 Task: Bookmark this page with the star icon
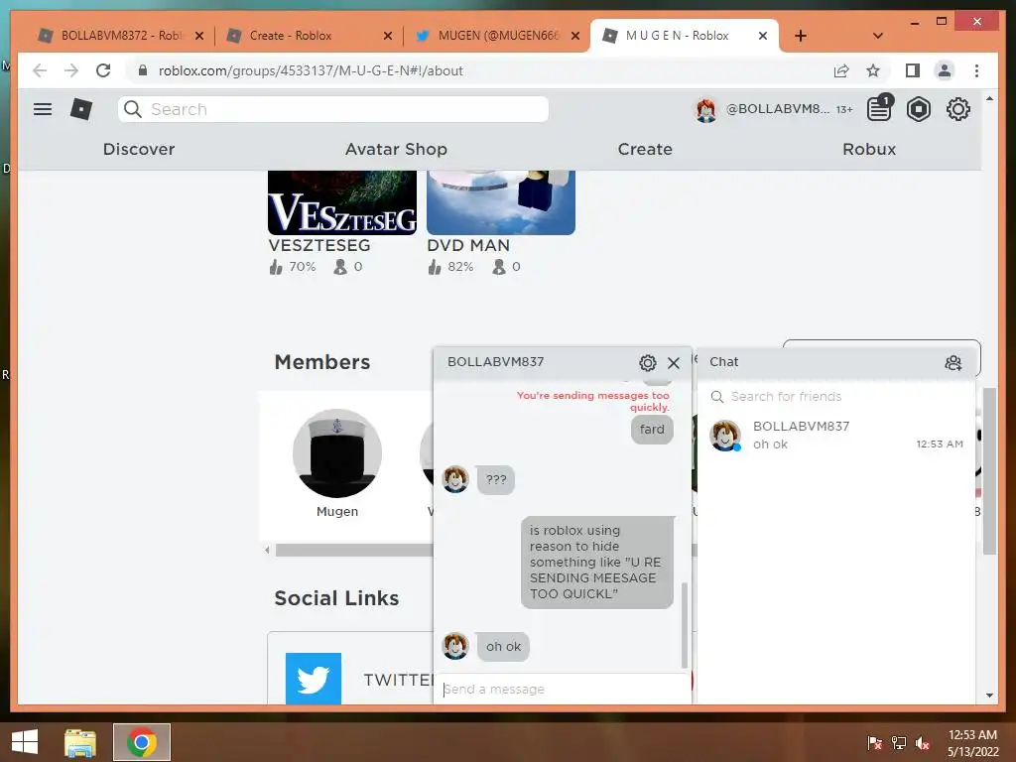click(x=873, y=70)
